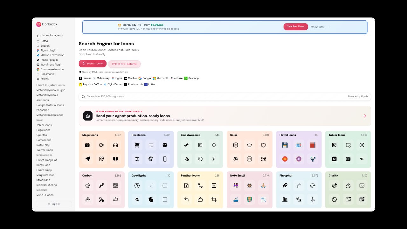Image resolution: width=407 pixels, height=229 pixels.
Task: Open the Phosphor set in the sidebar list
Action: click(43, 110)
